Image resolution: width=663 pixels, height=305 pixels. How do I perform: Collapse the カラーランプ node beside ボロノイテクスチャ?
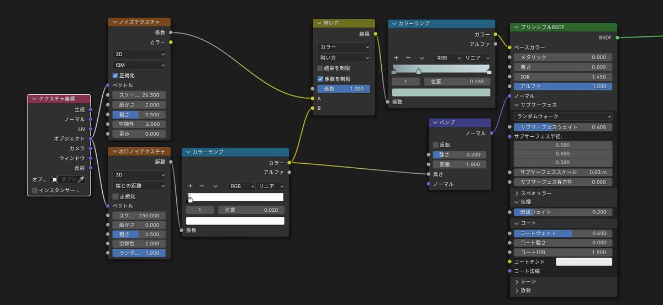(x=188, y=152)
